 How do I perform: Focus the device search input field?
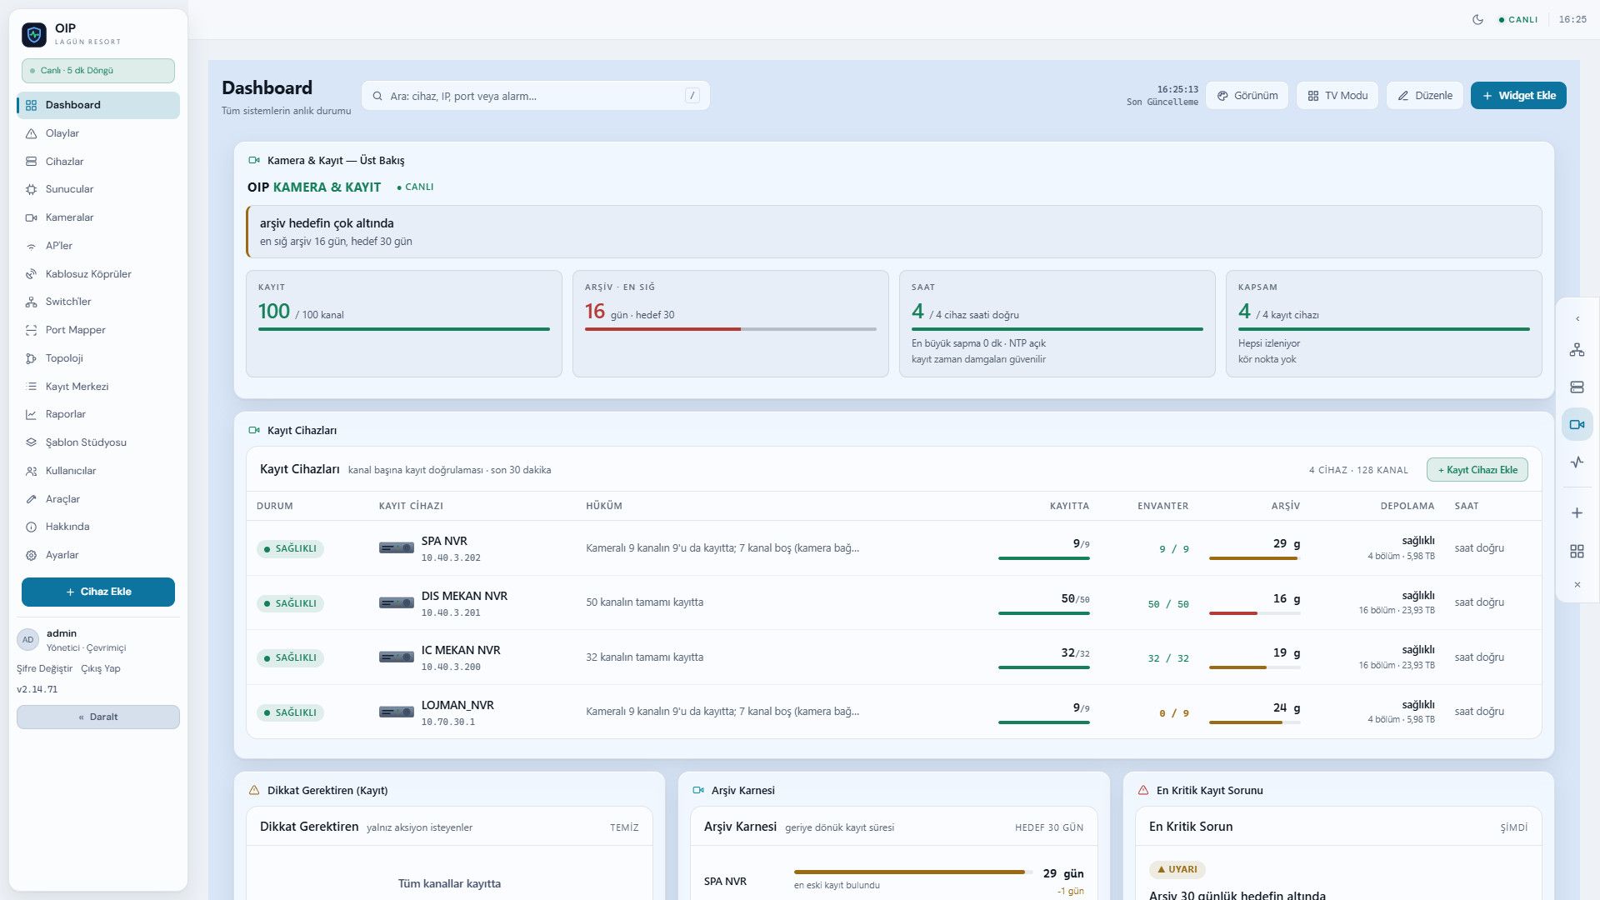[535, 96]
